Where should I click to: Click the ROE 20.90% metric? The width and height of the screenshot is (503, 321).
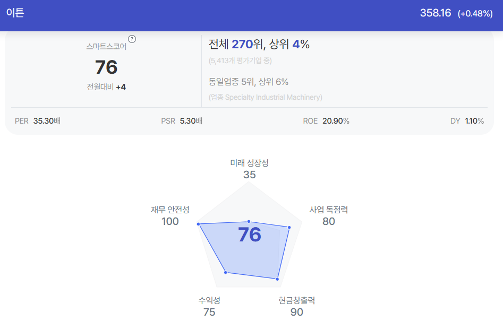[x=326, y=121]
